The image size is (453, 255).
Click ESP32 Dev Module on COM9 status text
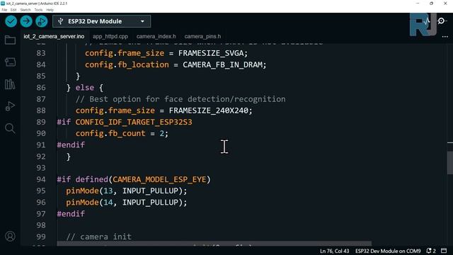click(x=388, y=251)
